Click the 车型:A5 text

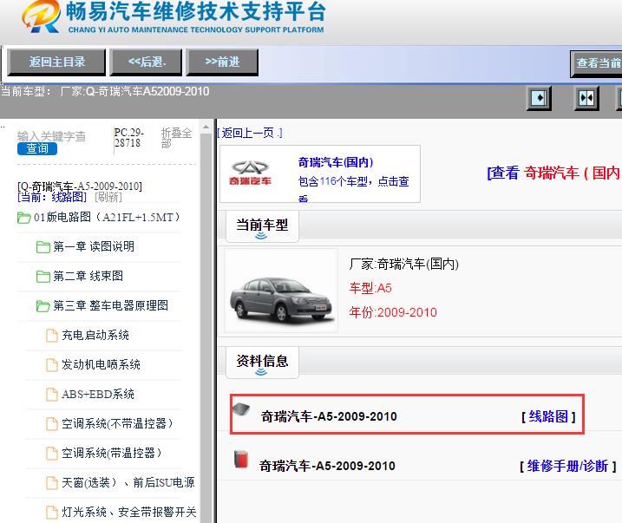click(370, 288)
